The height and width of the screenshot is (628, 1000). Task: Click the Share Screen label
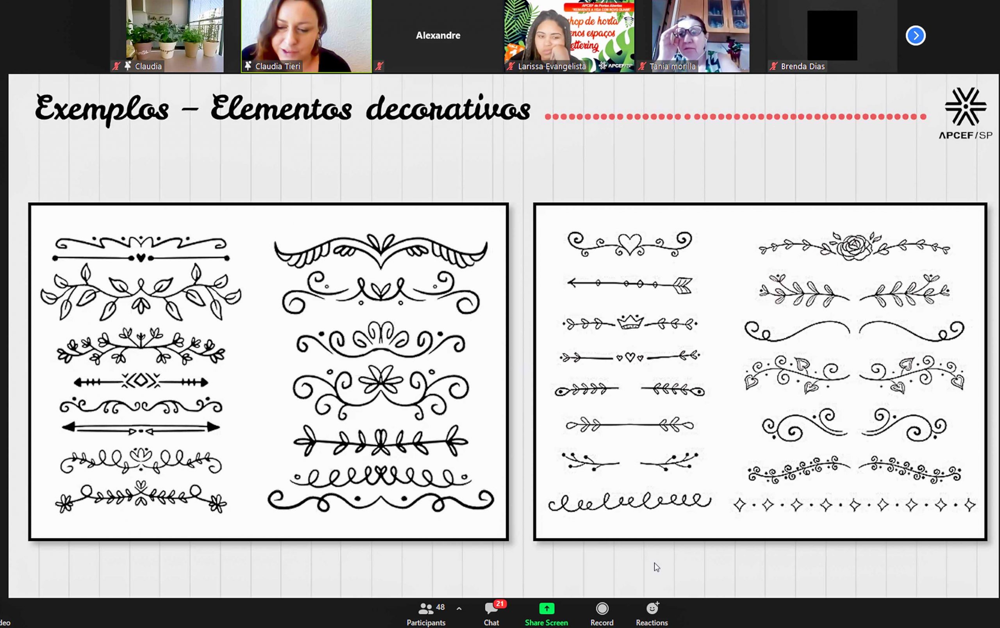click(x=546, y=623)
